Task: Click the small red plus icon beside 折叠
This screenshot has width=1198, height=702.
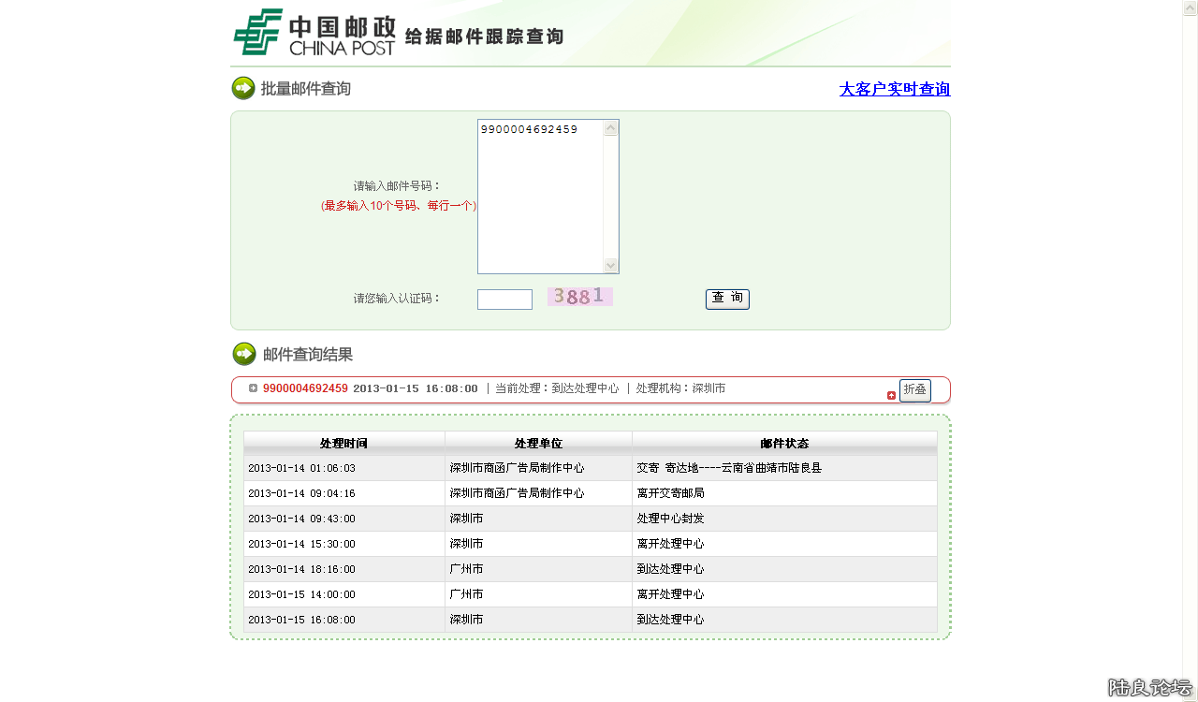Action: pos(891,395)
